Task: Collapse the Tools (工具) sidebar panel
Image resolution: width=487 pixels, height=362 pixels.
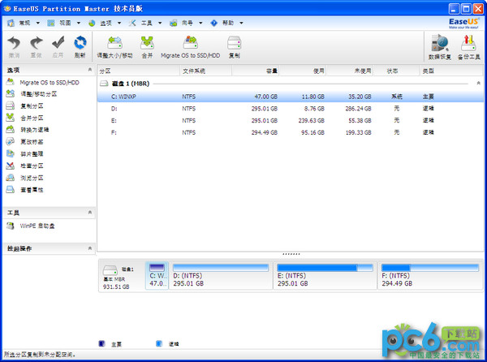Action: [x=90, y=213]
